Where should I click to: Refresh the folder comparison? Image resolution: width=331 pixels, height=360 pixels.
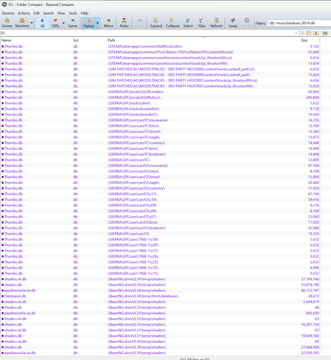tap(216, 23)
